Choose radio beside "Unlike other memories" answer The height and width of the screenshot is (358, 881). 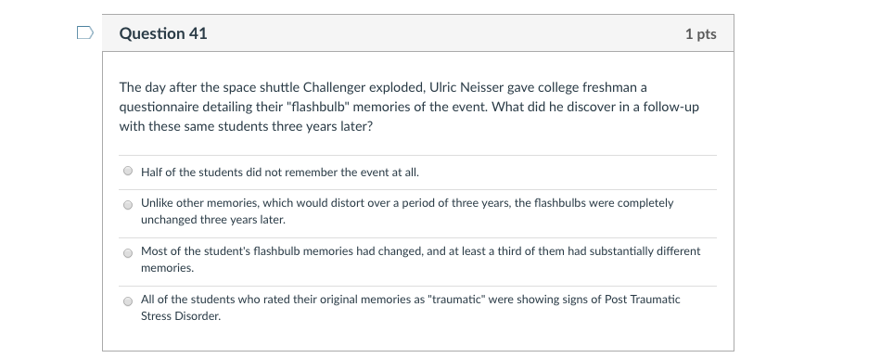tap(128, 205)
